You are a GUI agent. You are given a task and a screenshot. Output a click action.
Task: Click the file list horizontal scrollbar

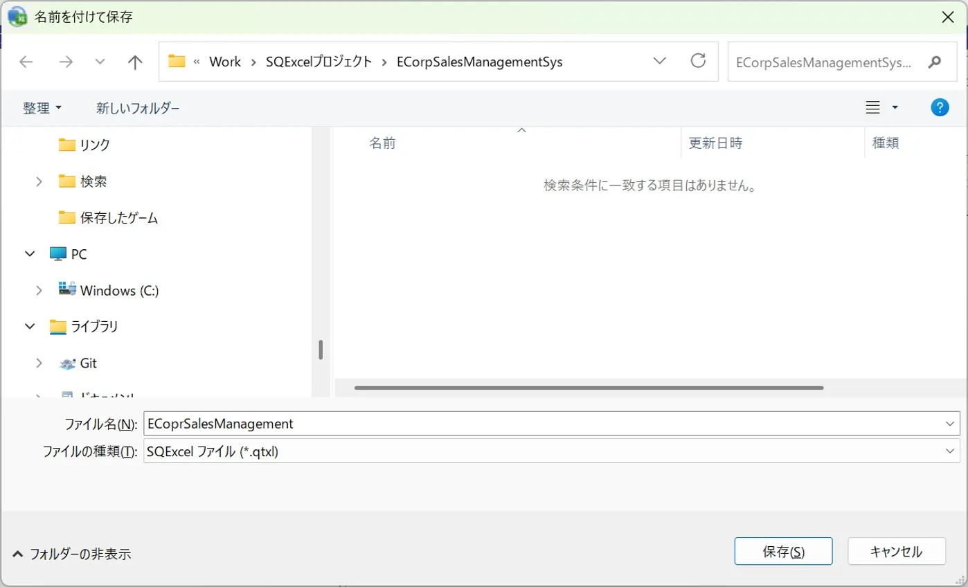(589, 388)
